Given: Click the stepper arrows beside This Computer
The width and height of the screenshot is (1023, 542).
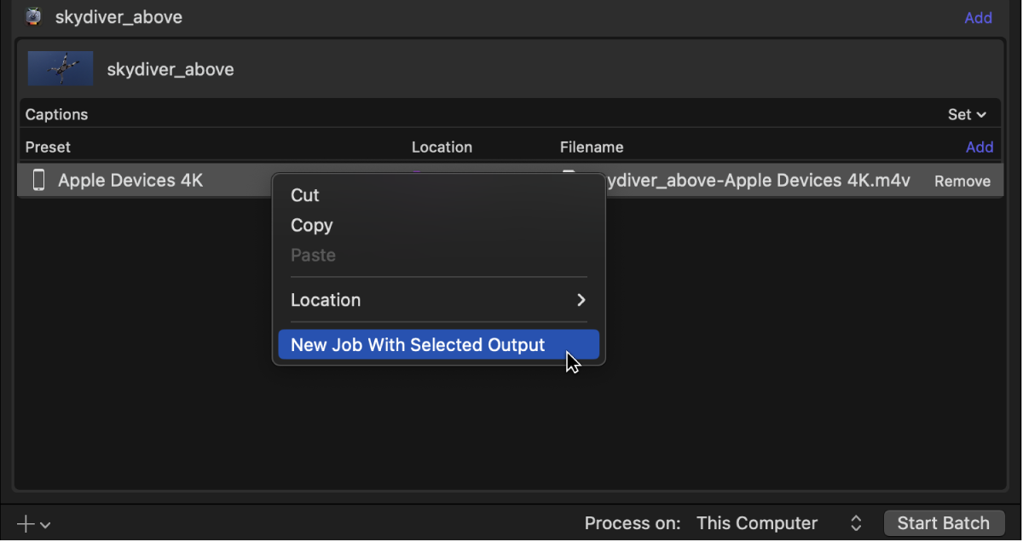Looking at the screenshot, I should point(855,523).
